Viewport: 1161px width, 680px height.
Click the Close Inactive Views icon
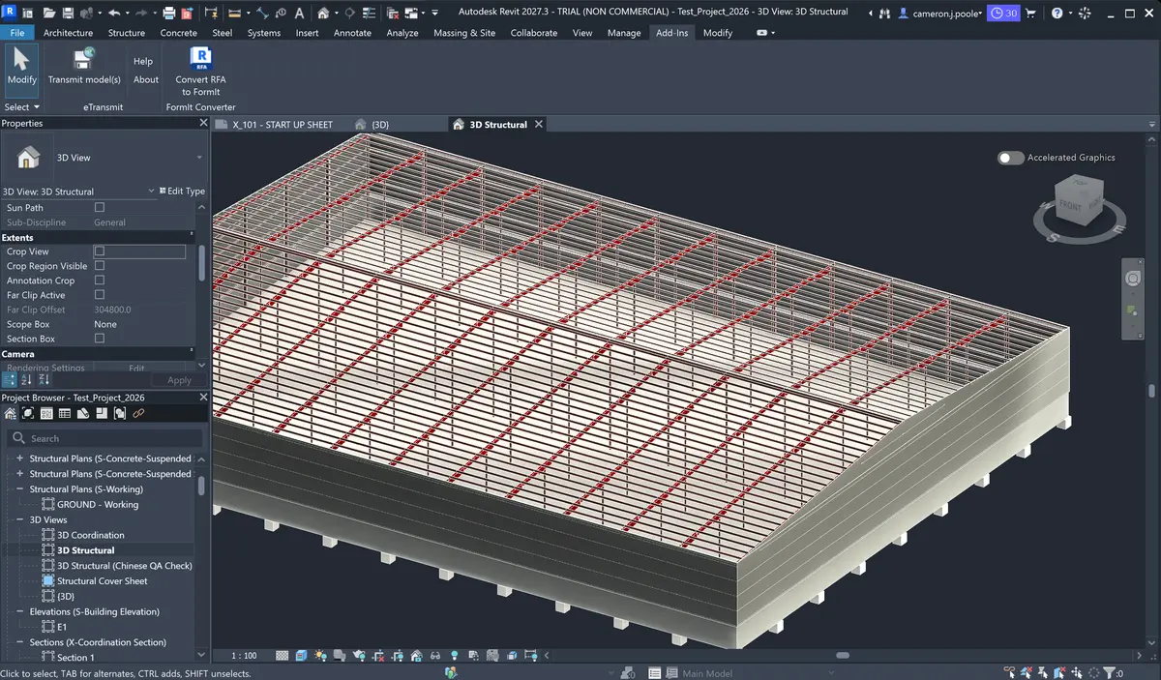393,13
